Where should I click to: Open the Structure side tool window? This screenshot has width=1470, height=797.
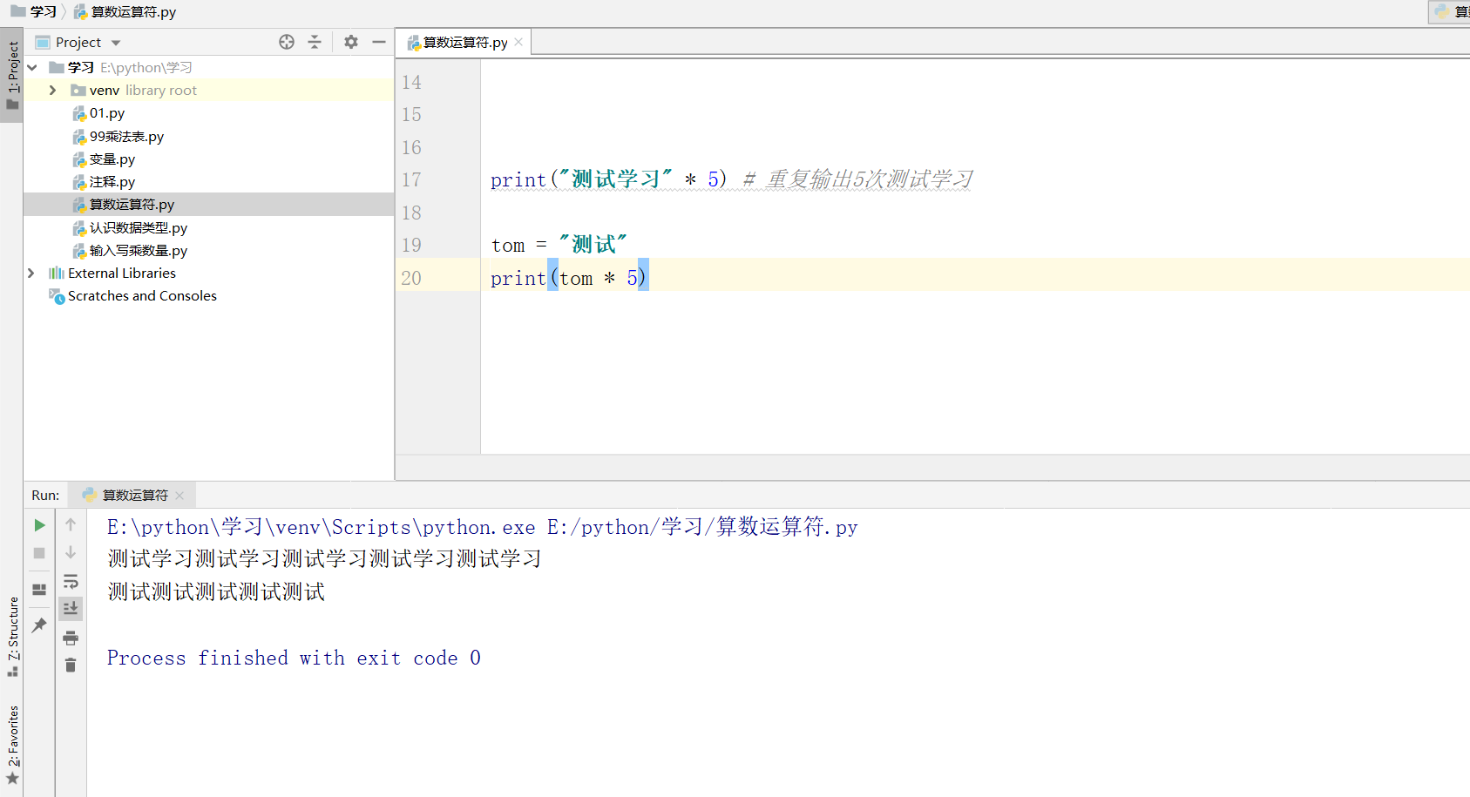pyautogui.click(x=12, y=636)
